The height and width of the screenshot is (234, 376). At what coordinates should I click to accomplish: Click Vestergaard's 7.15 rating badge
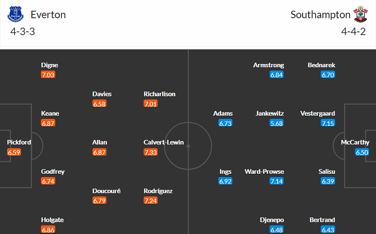click(328, 124)
